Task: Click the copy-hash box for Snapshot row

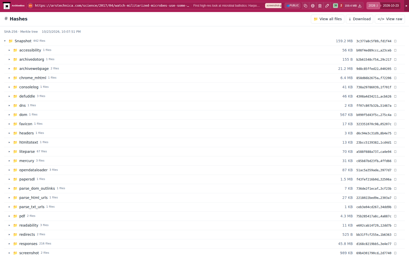Action: (x=395, y=41)
